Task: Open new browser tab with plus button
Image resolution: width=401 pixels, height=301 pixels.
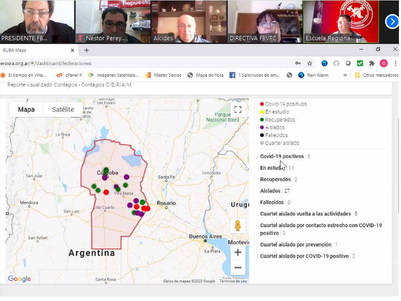Action: [x=86, y=51]
